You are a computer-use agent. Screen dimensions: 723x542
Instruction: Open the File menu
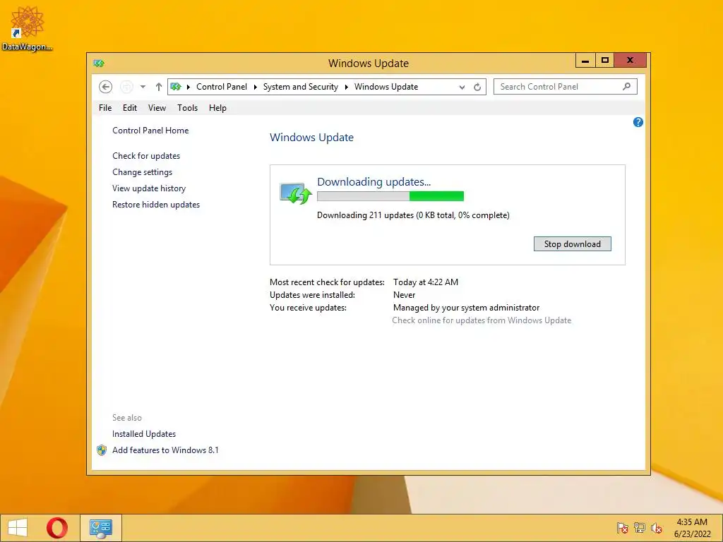tap(105, 108)
